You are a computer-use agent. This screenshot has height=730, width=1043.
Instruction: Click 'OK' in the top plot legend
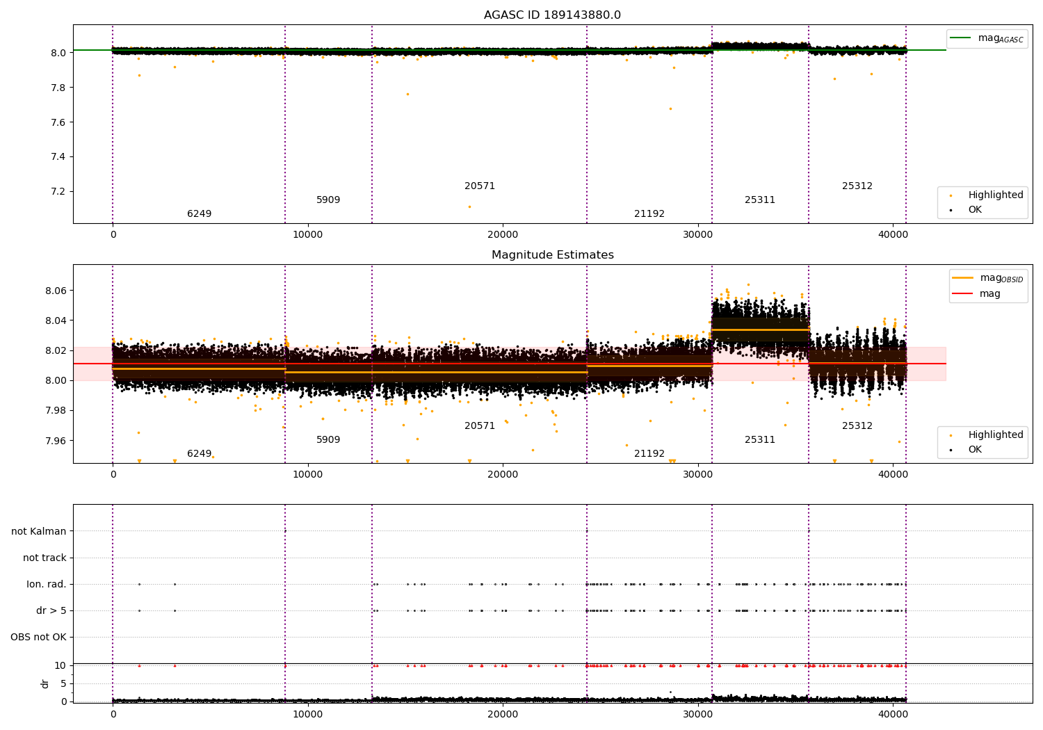click(975, 209)
